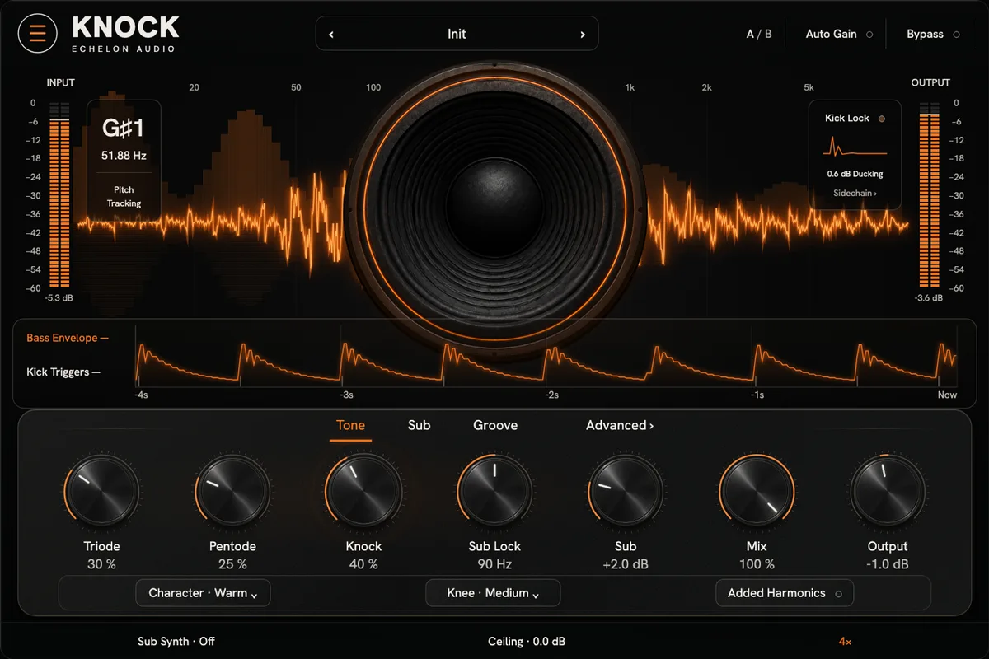Open the Sidechain settings link
Image resolution: width=989 pixels, height=659 pixels.
pyautogui.click(x=855, y=193)
